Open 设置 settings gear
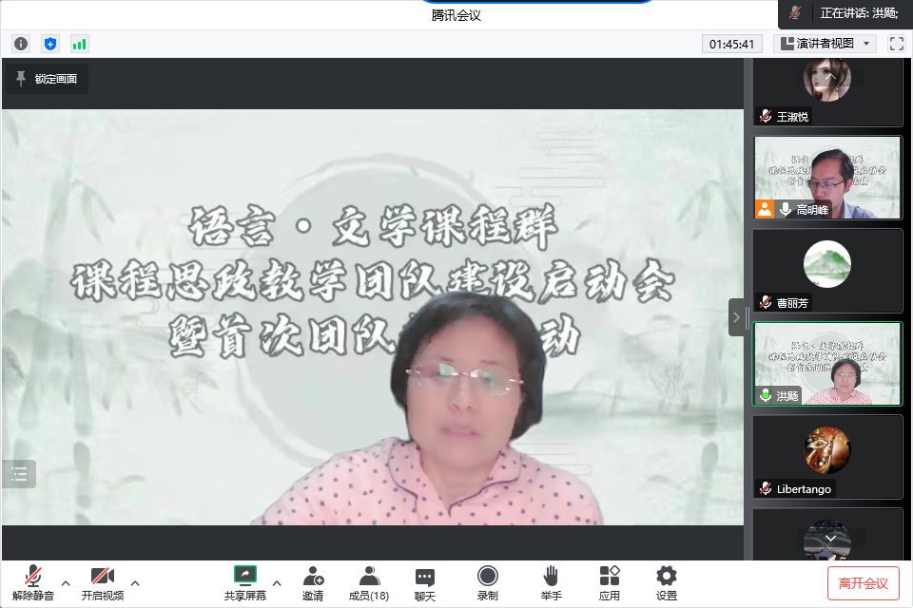913x608 pixels. pyautogui.click(x=667, y=582)
